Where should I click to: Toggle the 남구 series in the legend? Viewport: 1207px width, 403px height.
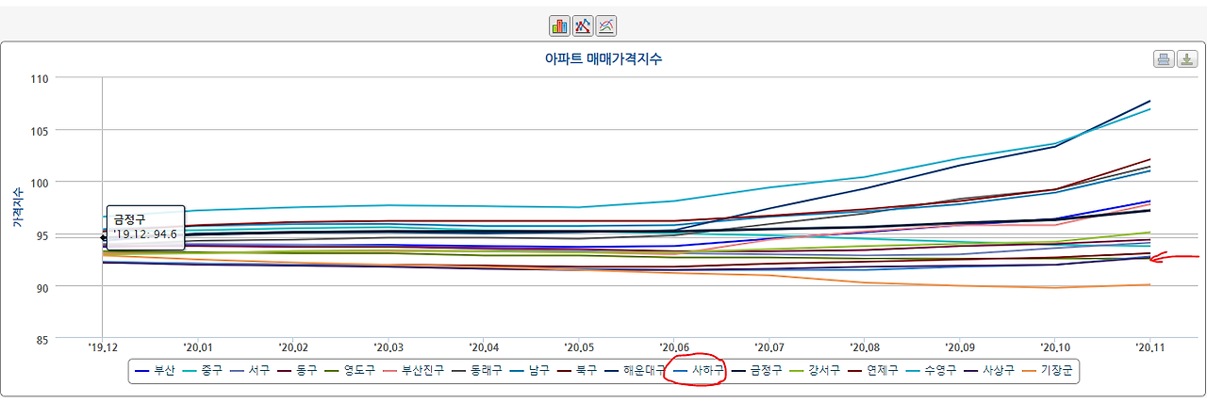click(x=530, y=372)
